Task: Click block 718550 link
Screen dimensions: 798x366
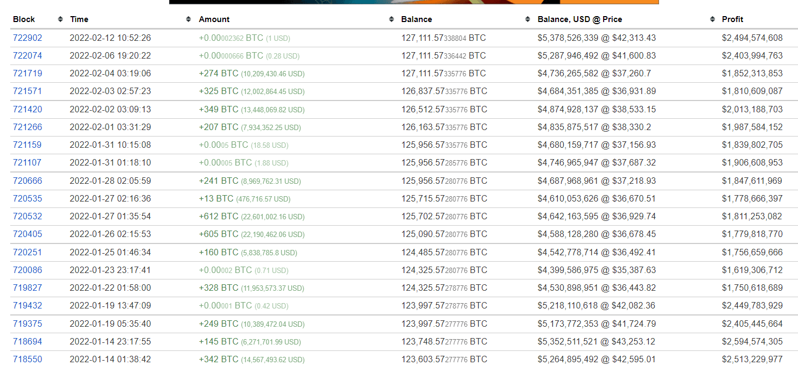Action: [x=27, y=360]
